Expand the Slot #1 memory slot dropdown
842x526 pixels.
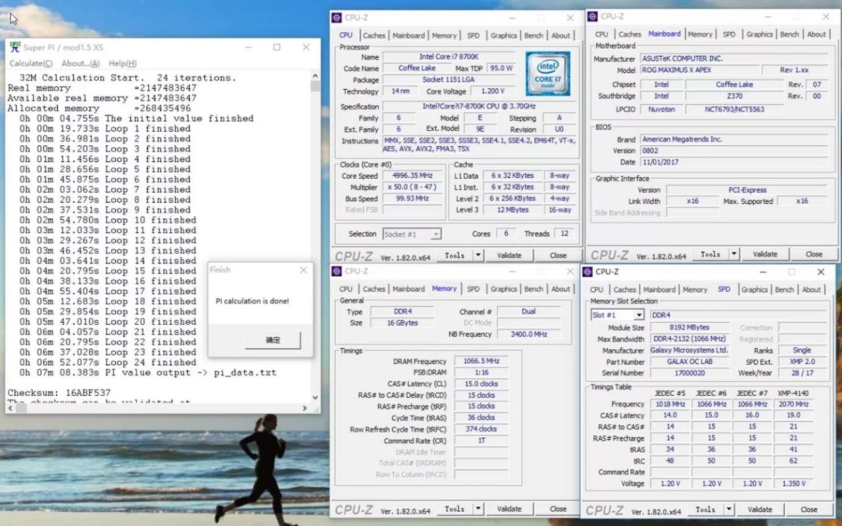coord(639,315)
